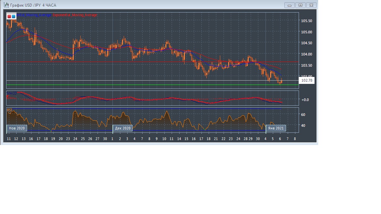Minimize the USD/JPY chart window
Image resolution: width=381 pixels, height=214 pixels.
tap(290, 5)
